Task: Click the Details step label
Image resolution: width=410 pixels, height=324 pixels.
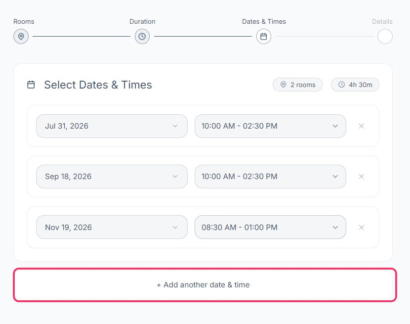Action: tap(382, 21)
